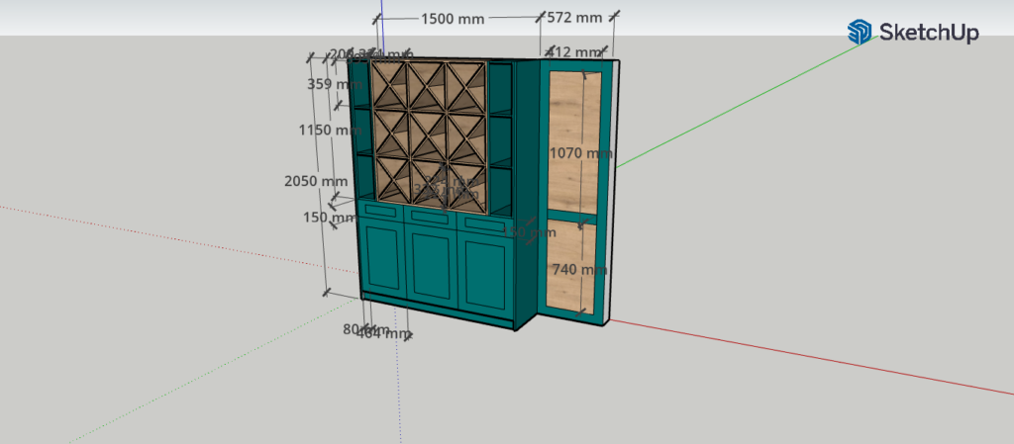1014x444 pixels.
Task: Click the 2050 mm height dimension
Action: point(315,181)
